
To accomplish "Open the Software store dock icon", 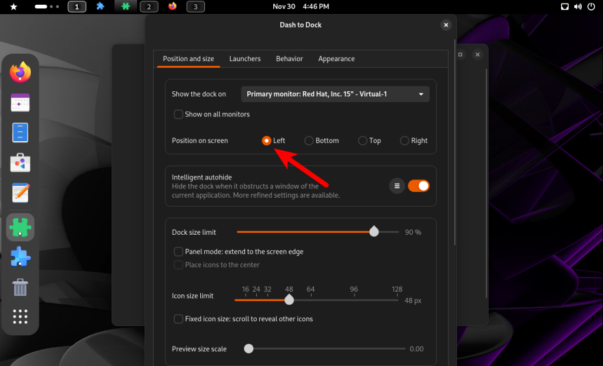I will [20, 164].
